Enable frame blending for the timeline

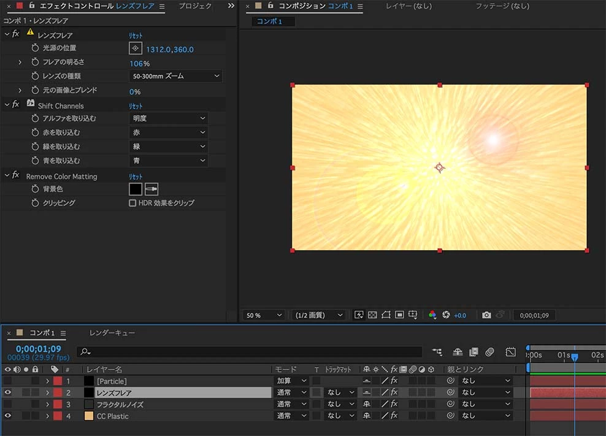[x=474, y=352]
